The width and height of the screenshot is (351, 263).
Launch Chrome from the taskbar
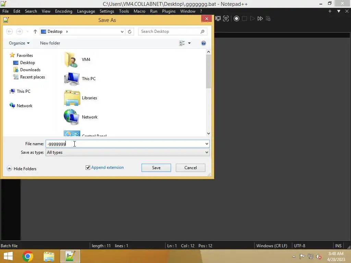click(28, 256)
